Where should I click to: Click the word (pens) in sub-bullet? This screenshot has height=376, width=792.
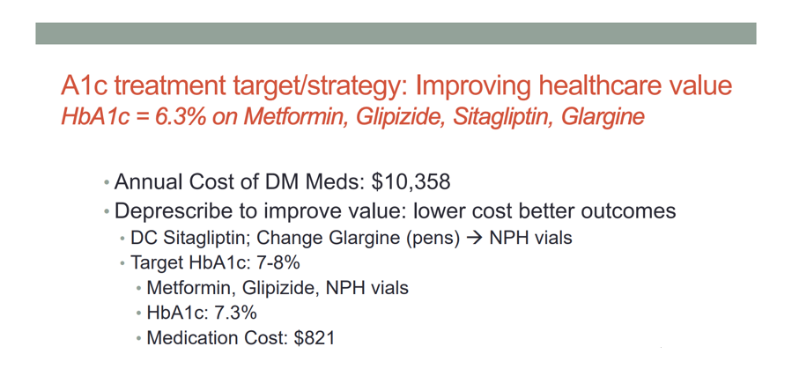point(433,238)
